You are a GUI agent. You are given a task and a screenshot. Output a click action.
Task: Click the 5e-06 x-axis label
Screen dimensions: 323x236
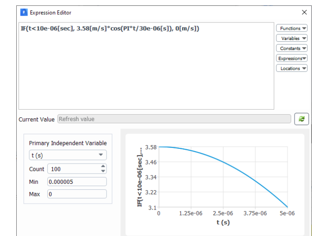287,214
